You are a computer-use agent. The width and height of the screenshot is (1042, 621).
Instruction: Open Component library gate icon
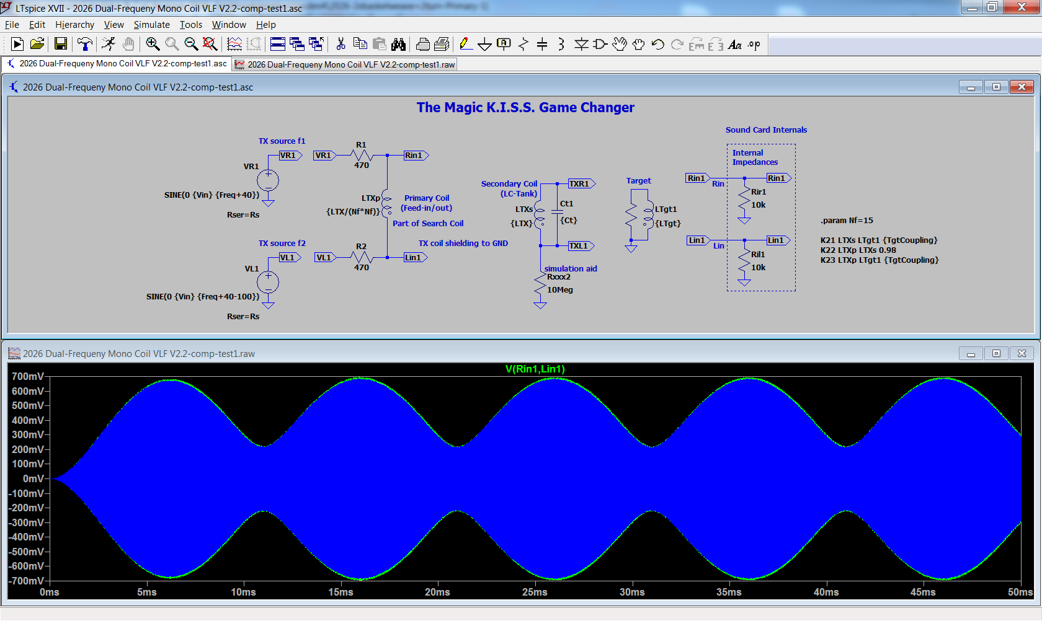[x=600, y=44]
